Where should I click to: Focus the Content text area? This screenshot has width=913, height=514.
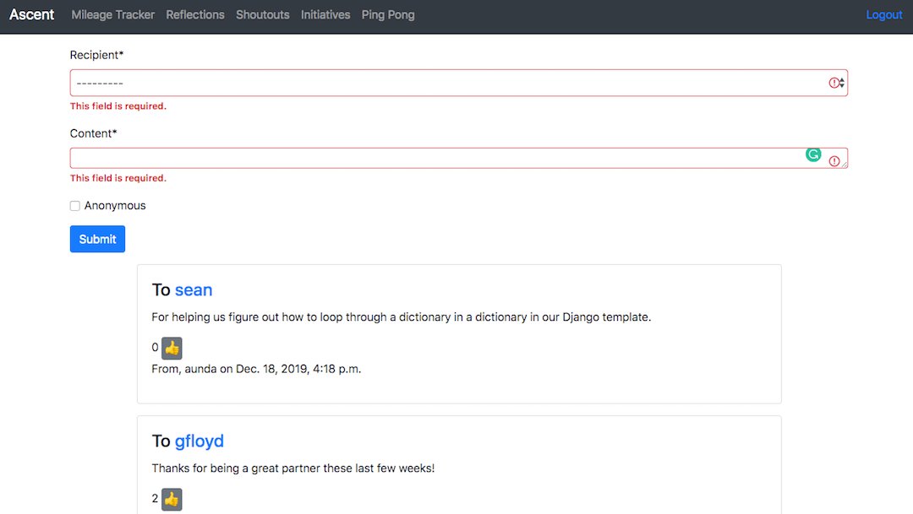(x=459, y=158)
